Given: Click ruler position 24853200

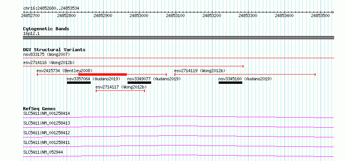Looking at the screenshot, I should [212, 16].
